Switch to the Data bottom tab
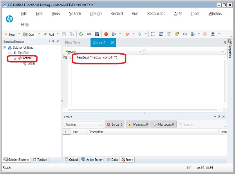Screen dimensions: 235x174 tap(112, 159)
